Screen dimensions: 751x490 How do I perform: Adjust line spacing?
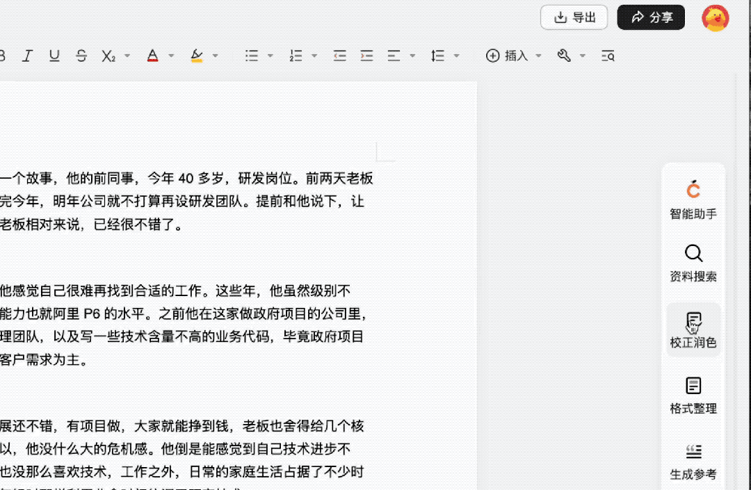438,56
